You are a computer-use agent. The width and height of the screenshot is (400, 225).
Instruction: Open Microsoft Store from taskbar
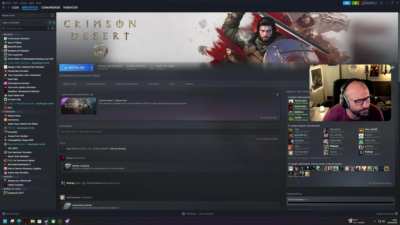(39, 221)
